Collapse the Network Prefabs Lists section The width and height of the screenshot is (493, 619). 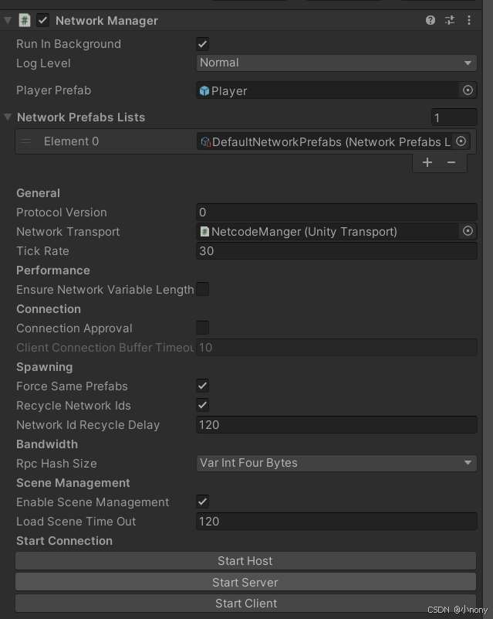[x=7, y=117]
